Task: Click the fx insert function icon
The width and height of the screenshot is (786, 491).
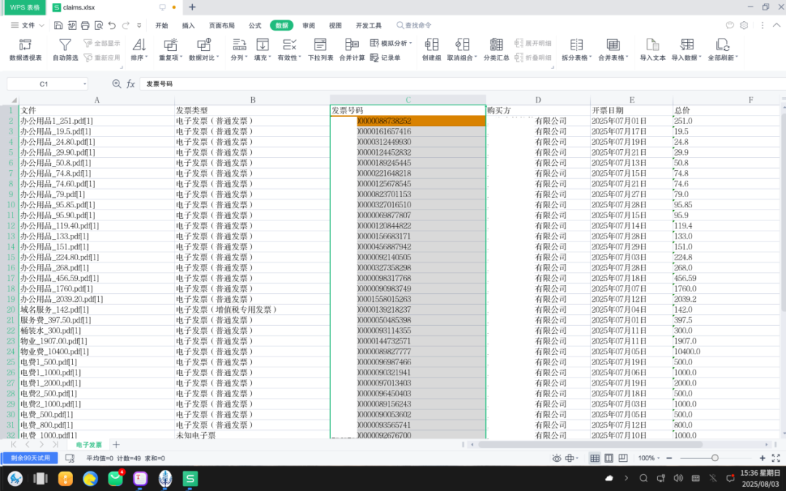Action: coord(131,84)
